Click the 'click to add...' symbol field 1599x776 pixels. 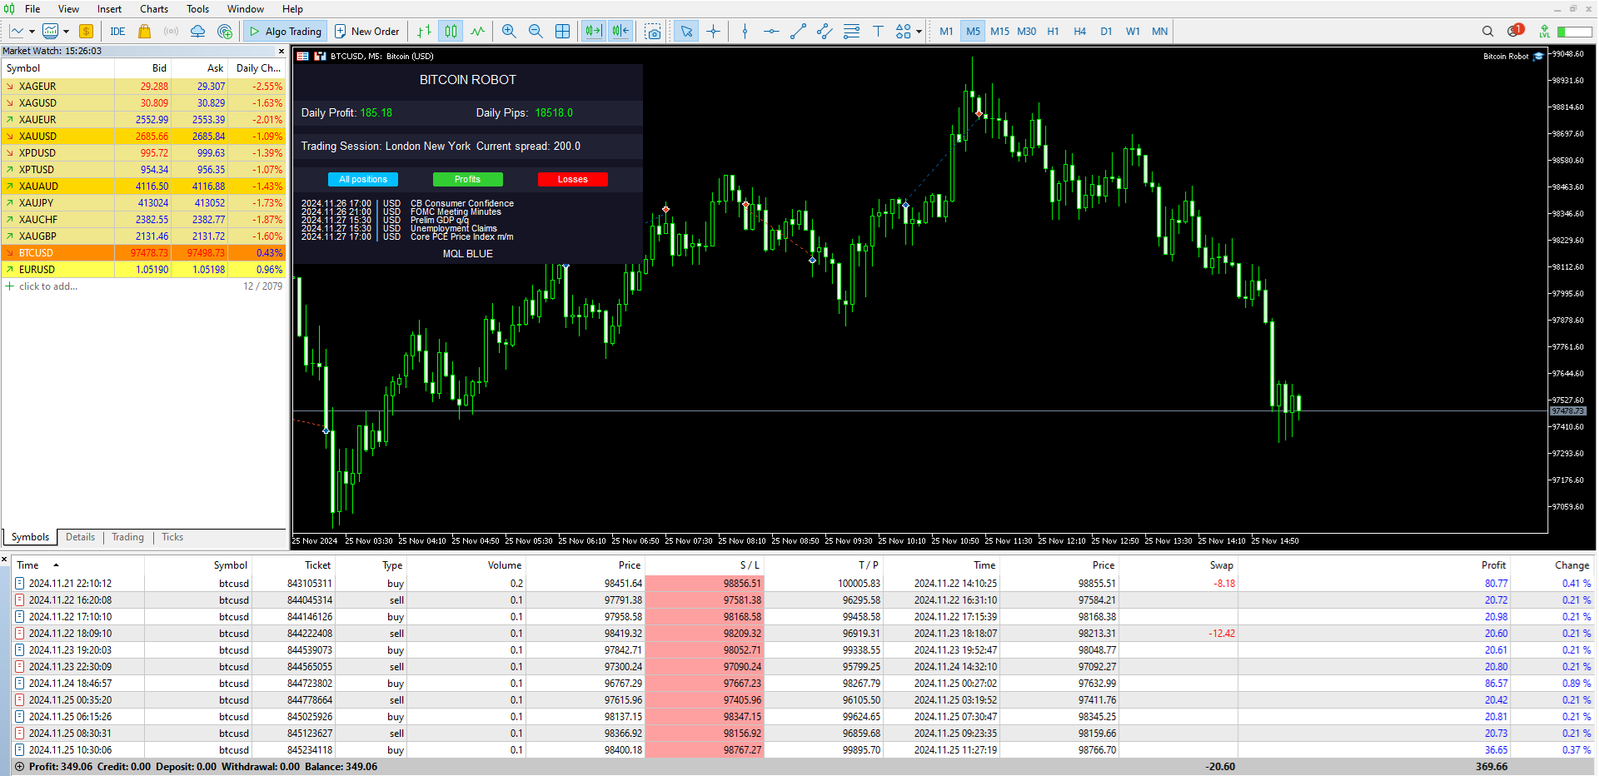click(x=48, y=286)
